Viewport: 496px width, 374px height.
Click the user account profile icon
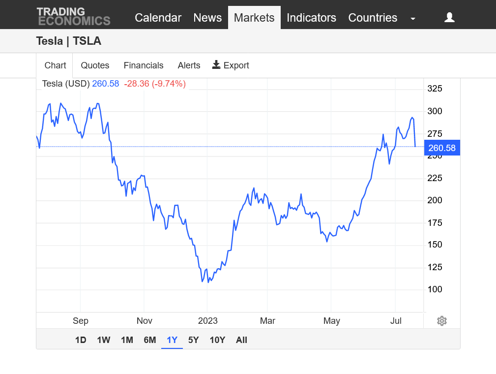pos(449,18)
